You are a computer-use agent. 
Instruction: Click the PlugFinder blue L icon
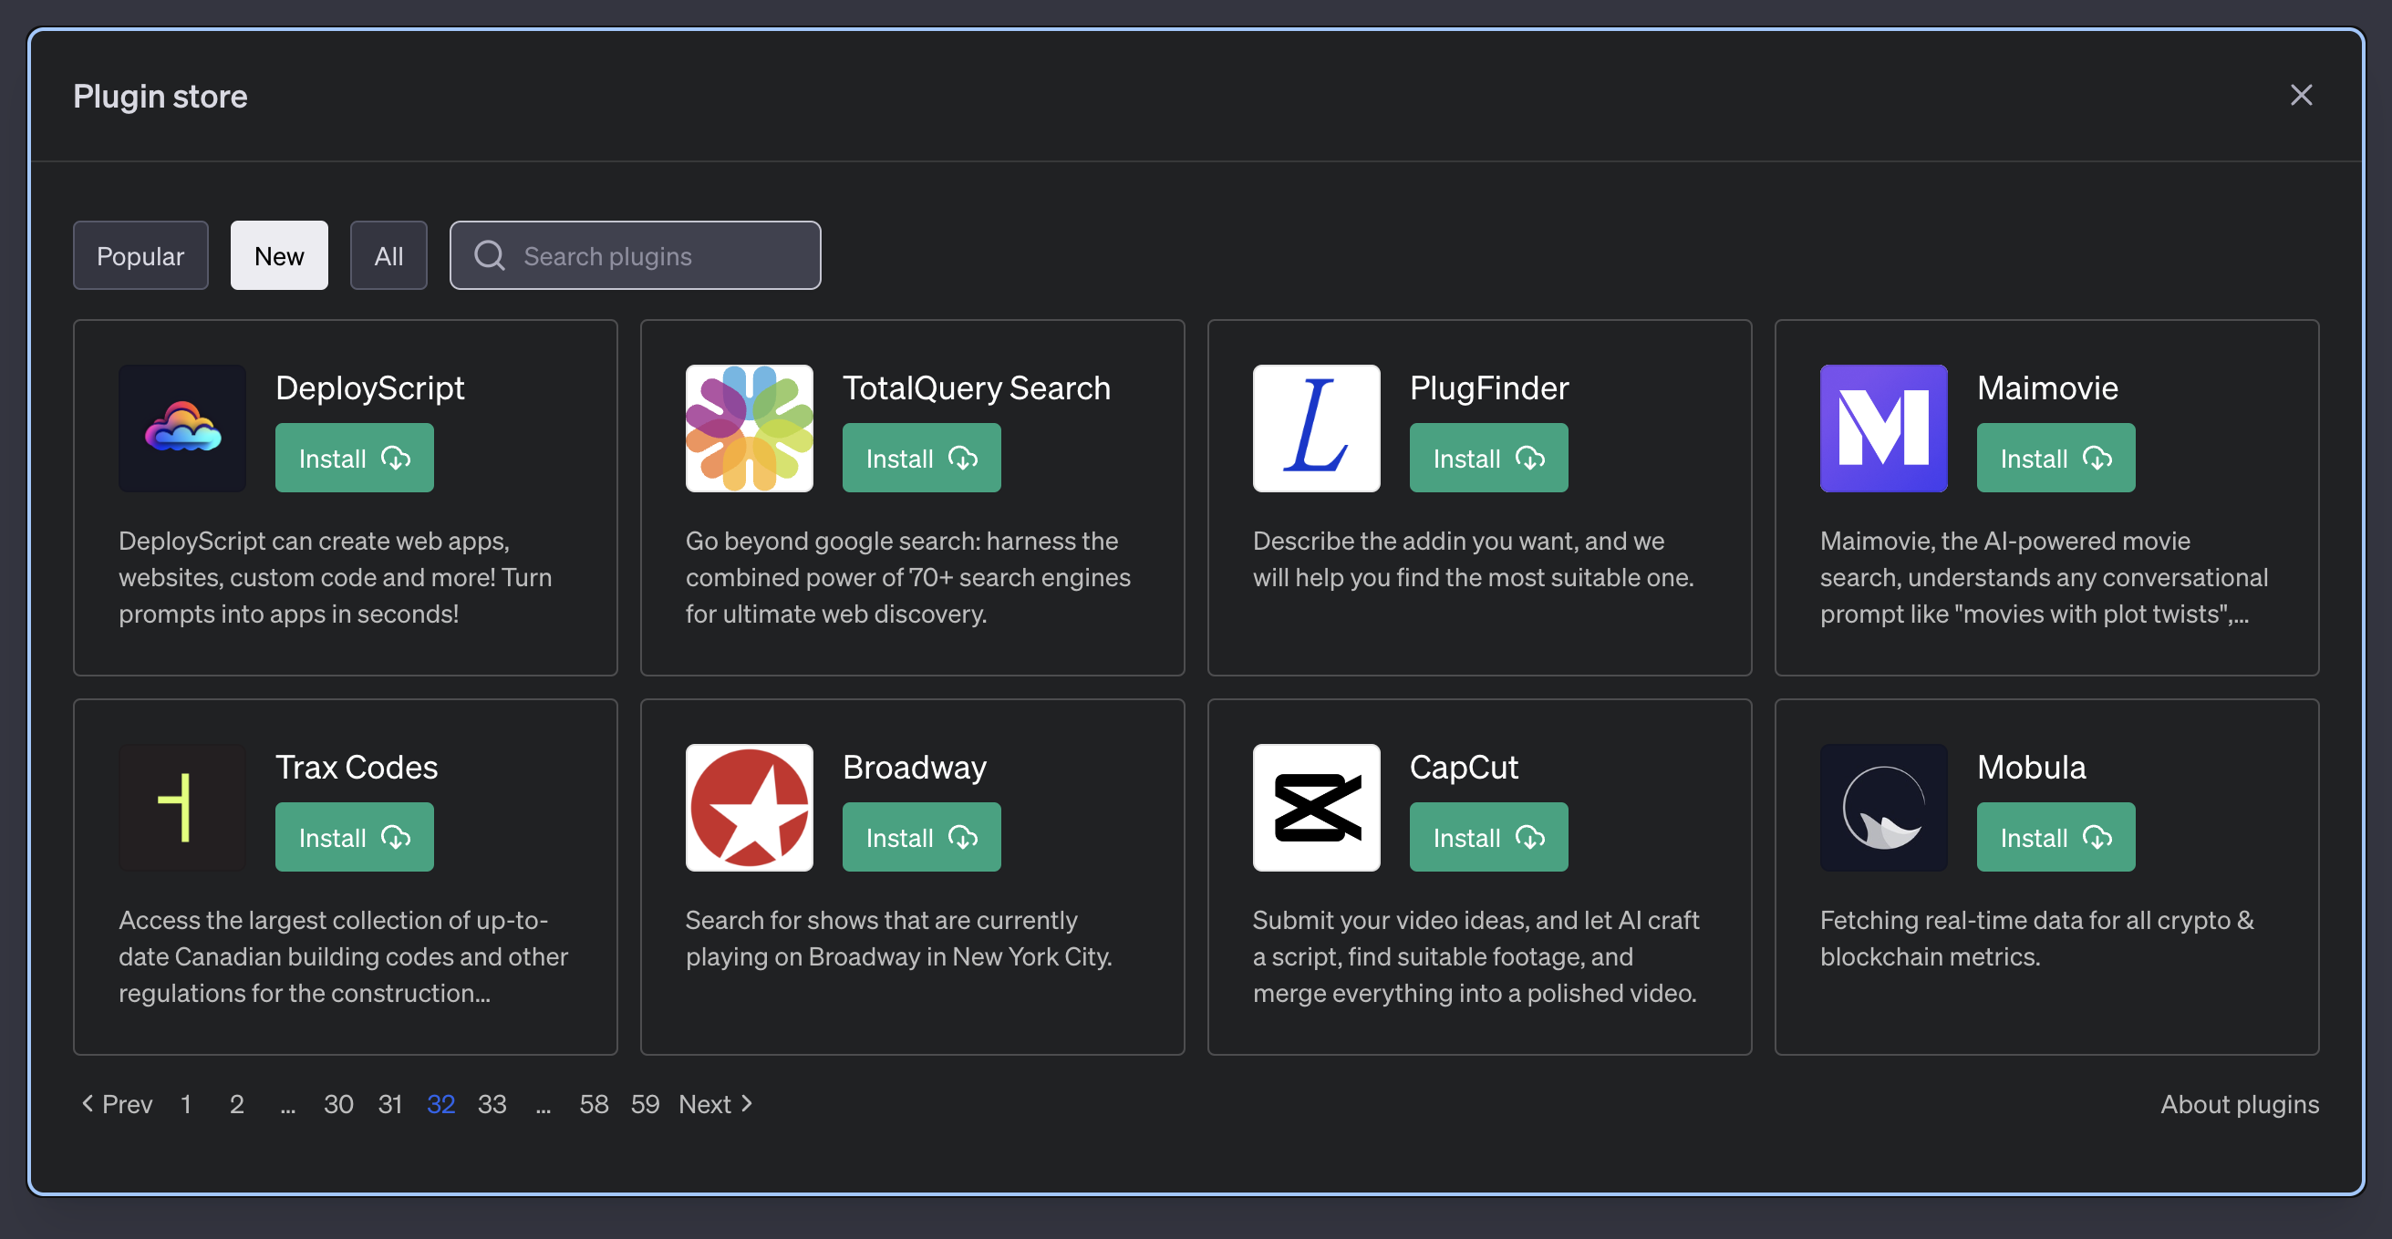[1316, 428]
